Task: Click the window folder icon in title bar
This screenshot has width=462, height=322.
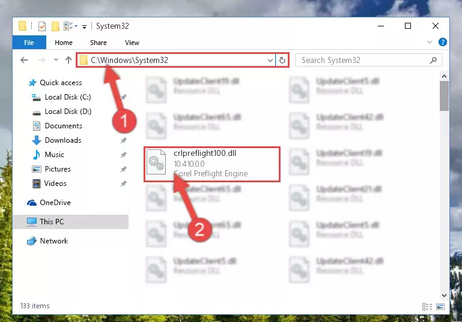Action: pos(23,26)
